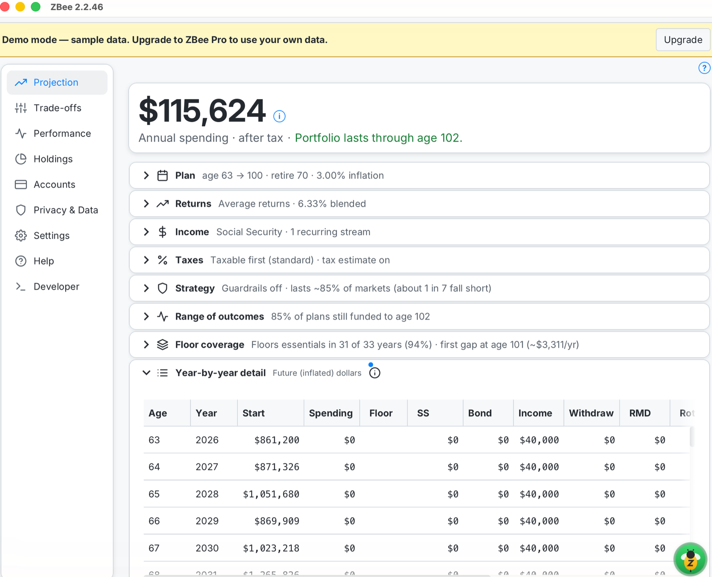Click the Trade-offs sliders icon
The width and height of the screenshot is (712, 577).
21,108
